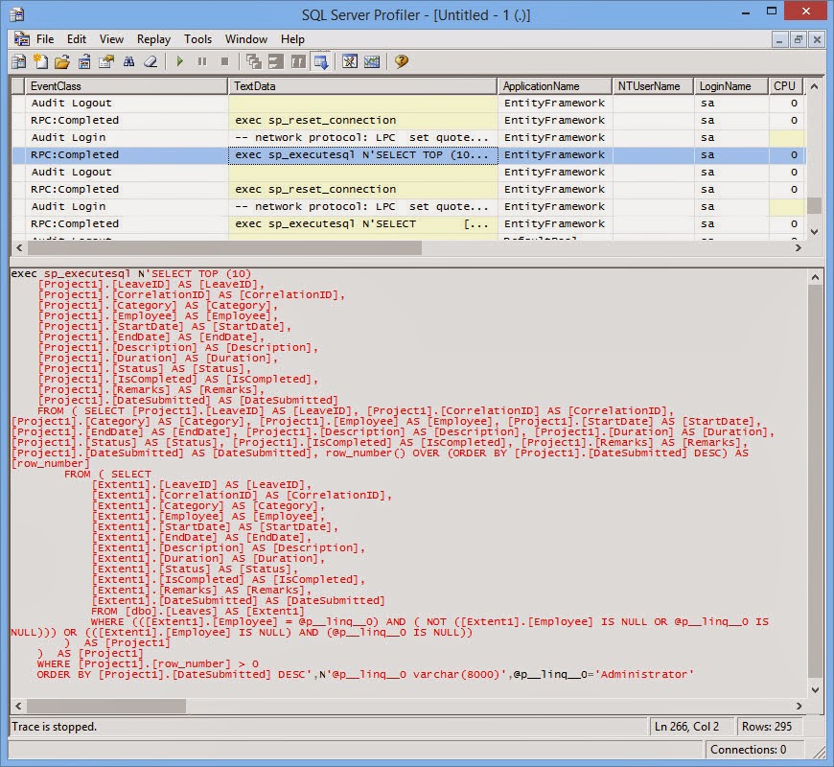Click the New Trace toolbar icon

tap(18, 61)
